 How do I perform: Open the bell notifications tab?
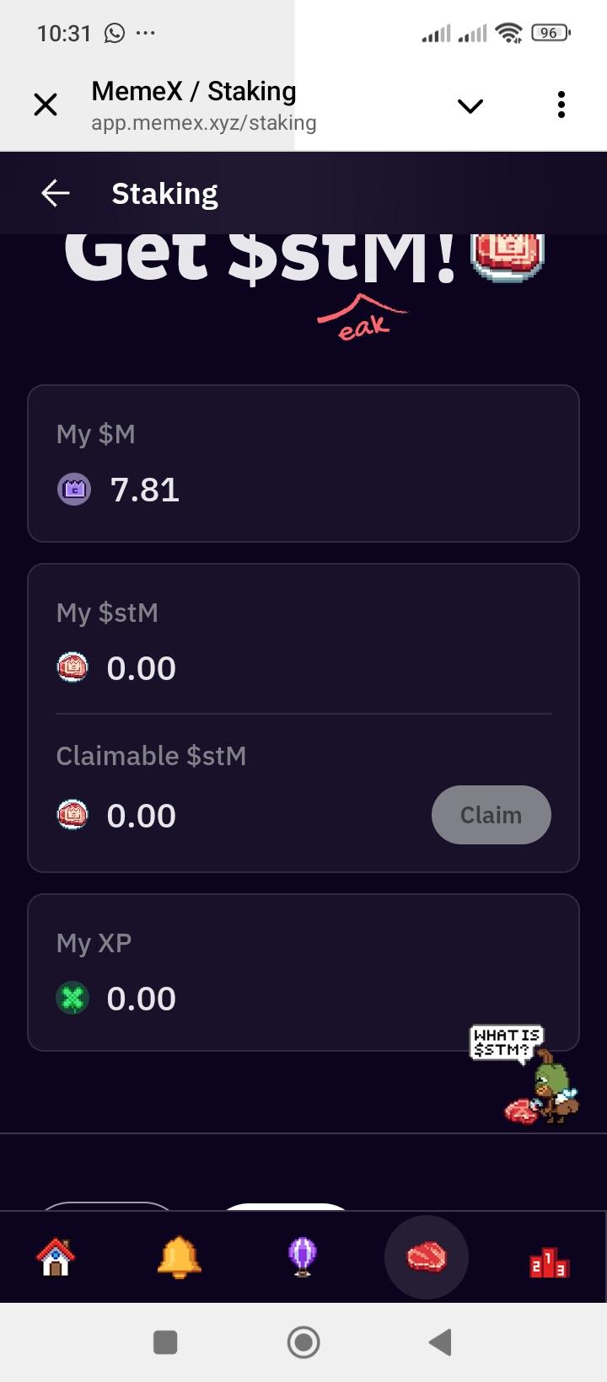point(179,1257)
